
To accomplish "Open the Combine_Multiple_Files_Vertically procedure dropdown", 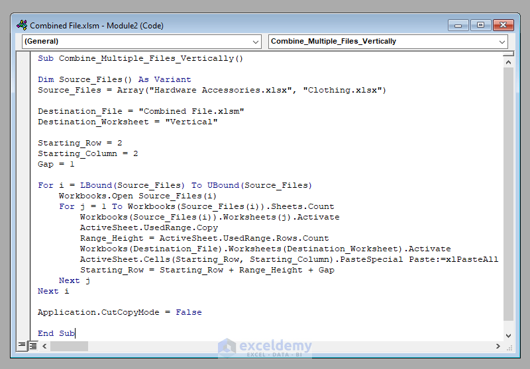I will [388, 42].
